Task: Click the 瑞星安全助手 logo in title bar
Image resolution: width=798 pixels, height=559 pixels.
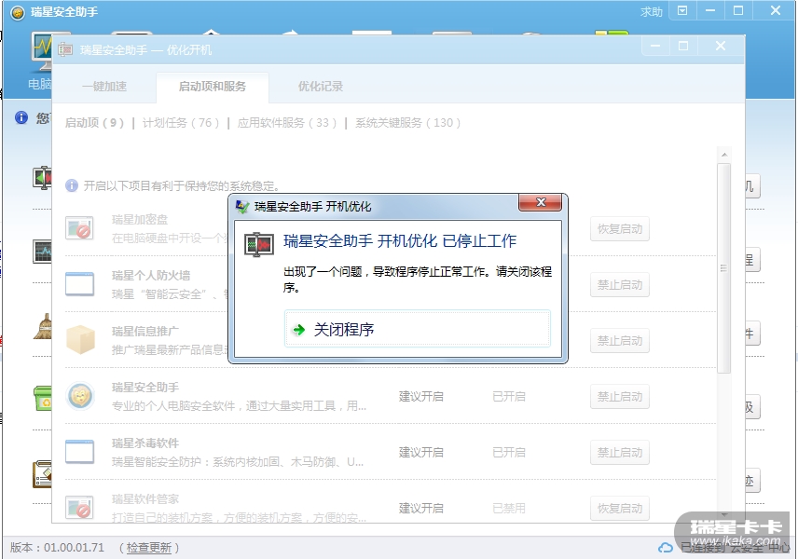Action: coord(18,12)
